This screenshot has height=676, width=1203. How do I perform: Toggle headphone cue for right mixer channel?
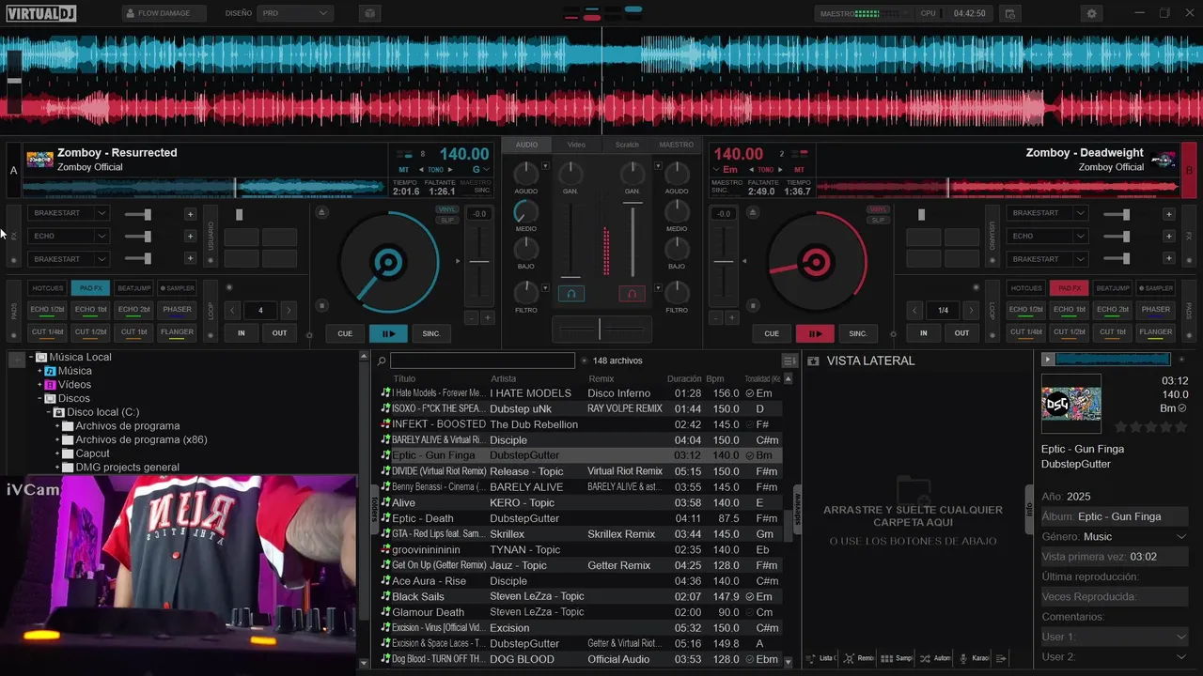point(632,294)
